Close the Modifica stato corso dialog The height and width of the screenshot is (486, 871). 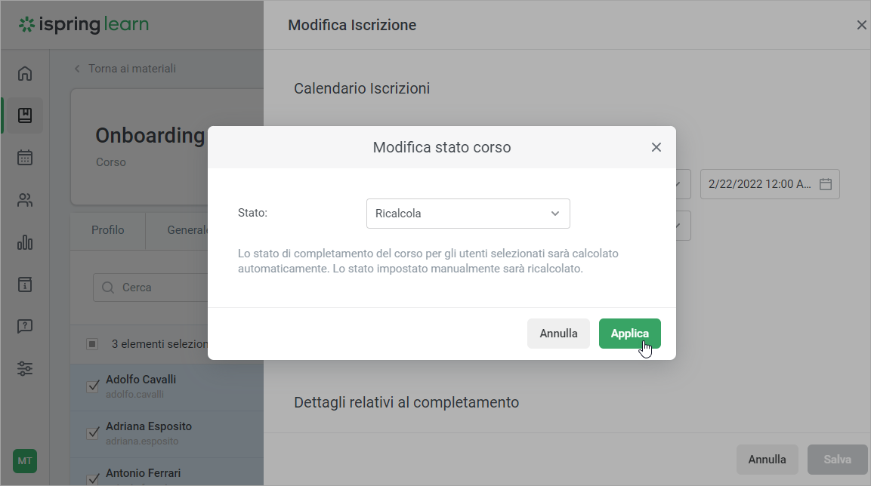pos(656,147)
